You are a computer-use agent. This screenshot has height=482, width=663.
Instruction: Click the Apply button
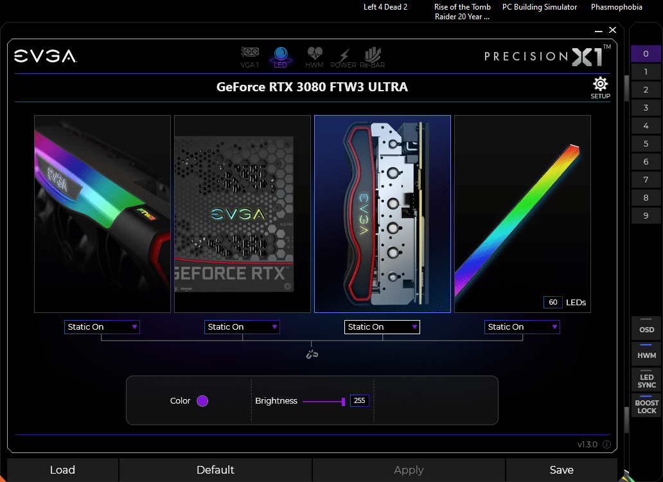pos(409,470)
